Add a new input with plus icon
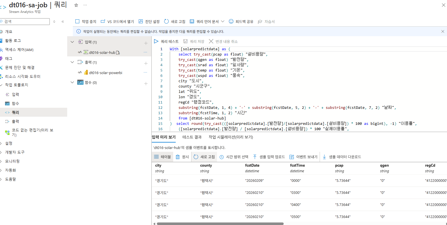447x225 pixels. click(x=146, y=43)
